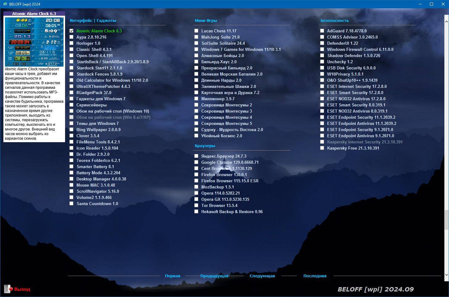Screen dimensions: 449x297
Task: Click the Teorex FolderIco 6.2.1 label
Action: pyautogui.click(x=98, y=160)
